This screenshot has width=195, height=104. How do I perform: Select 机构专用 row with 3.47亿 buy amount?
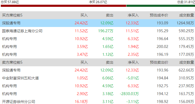click(97, 54)
